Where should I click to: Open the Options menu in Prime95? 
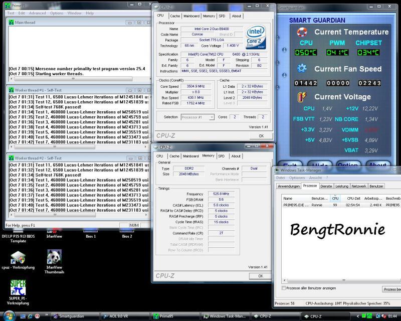coord(57,13)
